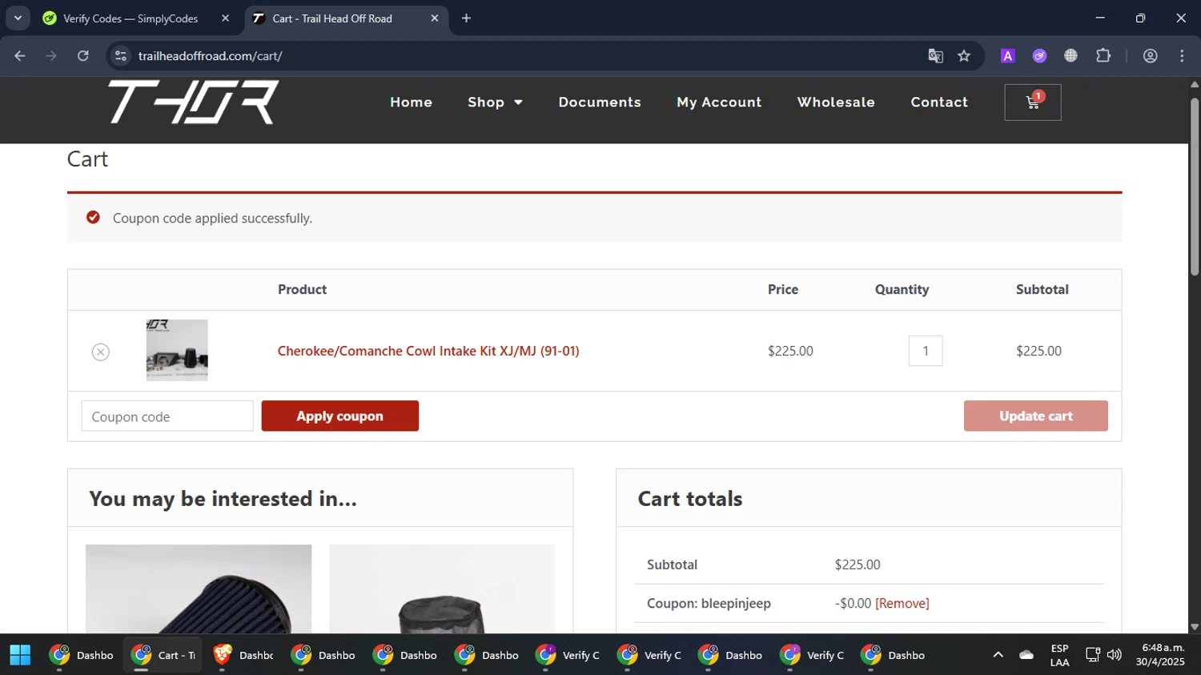Viewport: 1201px width, 675px height.
Task: Open the Brave browser taskbar item
Action: pos(243,655)
